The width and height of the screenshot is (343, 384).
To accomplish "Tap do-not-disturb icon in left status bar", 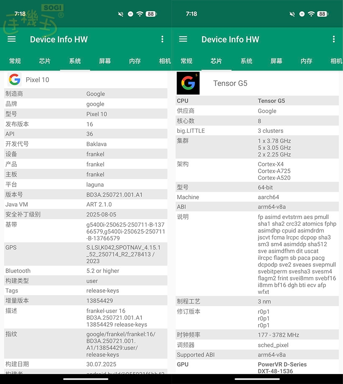I will (131, 14).
